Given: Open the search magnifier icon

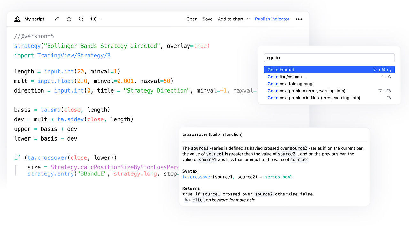Looking at the screenshot, I should tap(81, 19).
